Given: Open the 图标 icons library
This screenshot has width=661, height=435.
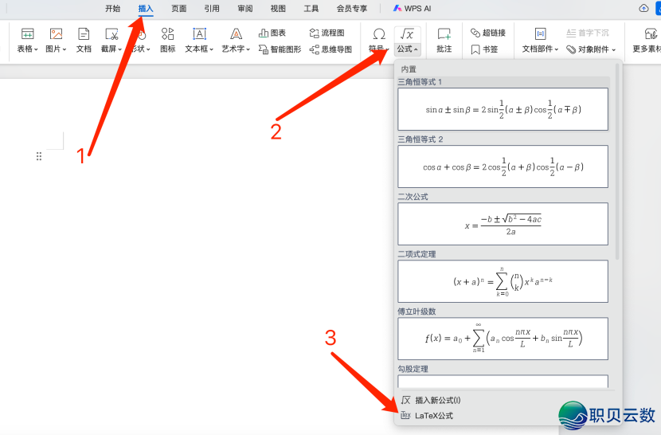Looking at the screenshot, I should 167,40.
